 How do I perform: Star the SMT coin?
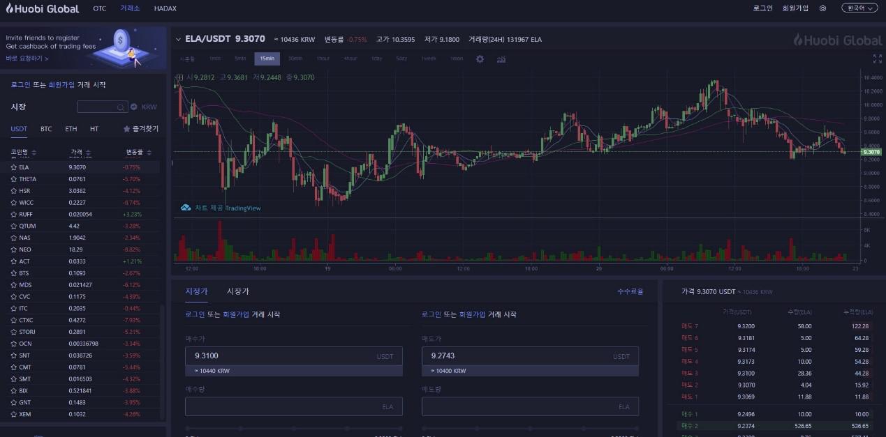[13, 379]
